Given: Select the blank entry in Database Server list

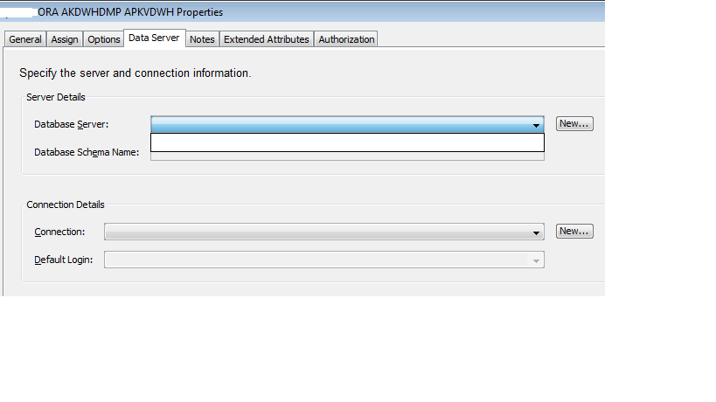Looking at the screenshot, I should (x=347, y=142).
